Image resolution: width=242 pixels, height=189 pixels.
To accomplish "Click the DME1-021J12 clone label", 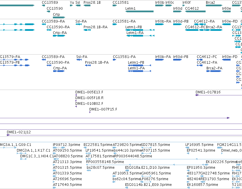I will pos(19,132).
